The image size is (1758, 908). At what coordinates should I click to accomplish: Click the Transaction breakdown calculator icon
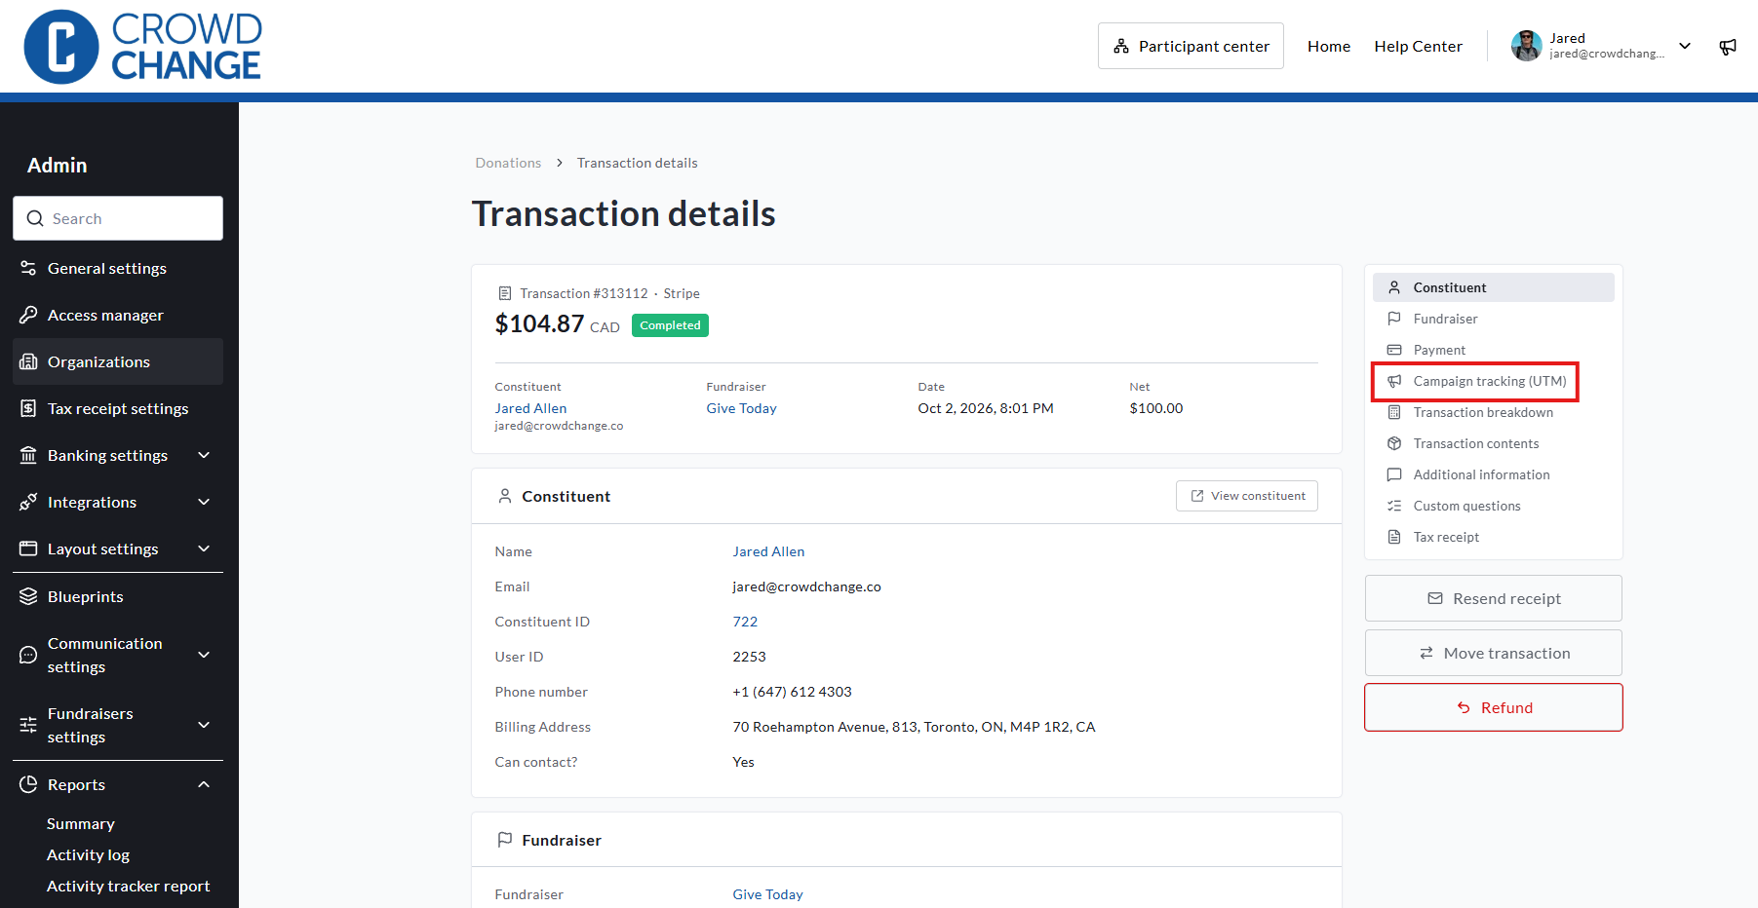click(1394, 412)
